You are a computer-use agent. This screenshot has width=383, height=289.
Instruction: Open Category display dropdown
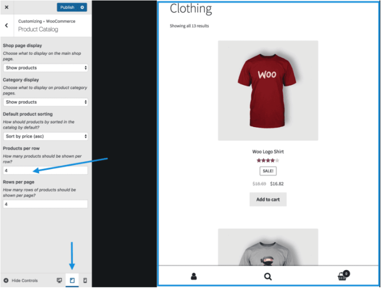45,102
